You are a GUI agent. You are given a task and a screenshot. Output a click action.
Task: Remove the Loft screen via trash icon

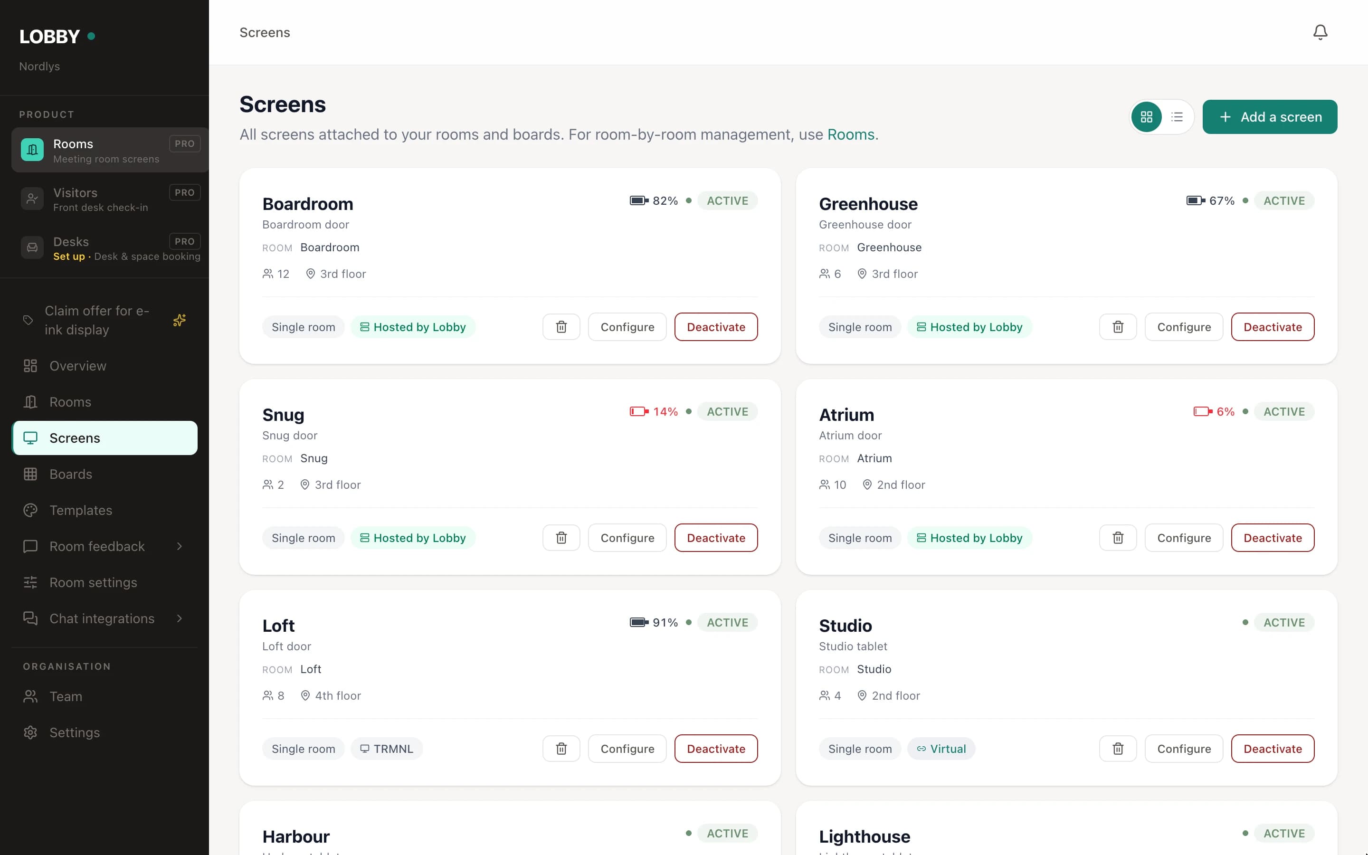(x=561, y=749)
